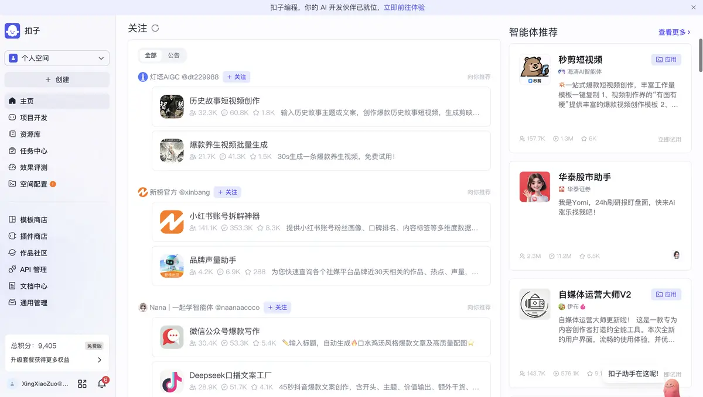Click the 灯塔AIGC author avatar
Viewport: 703px width, 397px height.
tap(143, 77)
